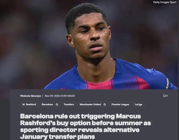Viewport: 179px width, 140px height.
Task: Click the comment count number 3
Action: (x=167, y=96)
